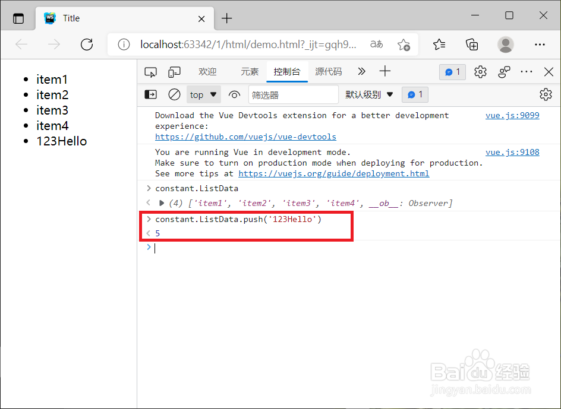Open the DevTools feedback icon

[504, 72]
